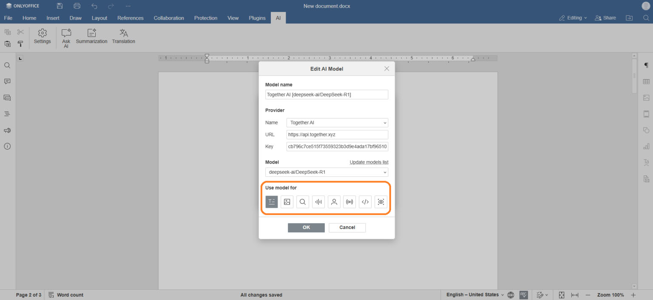Click the Word count button in status bar
Image resolution: width=653 pixels, height=300 pixels.
coord(66,295)
